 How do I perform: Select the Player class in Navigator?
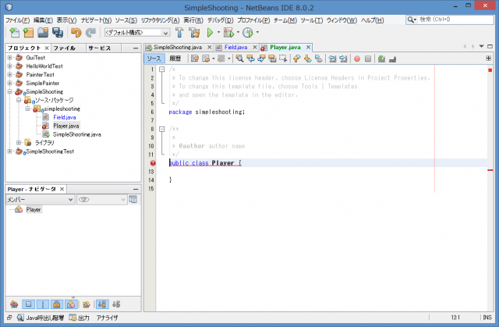33,209
